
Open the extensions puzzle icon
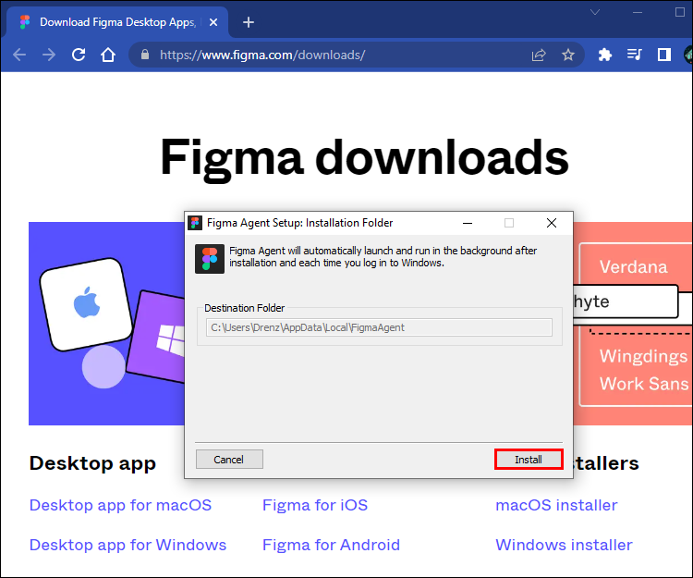(x=604, y=55)
